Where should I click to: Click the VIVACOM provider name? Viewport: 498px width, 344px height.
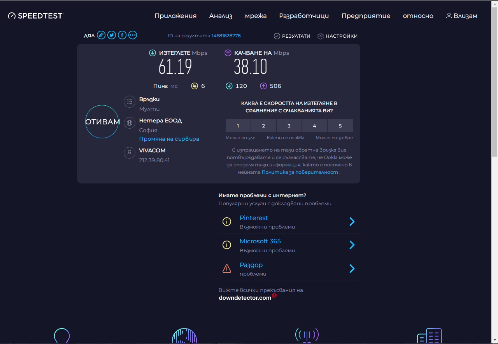coord(153,150)
